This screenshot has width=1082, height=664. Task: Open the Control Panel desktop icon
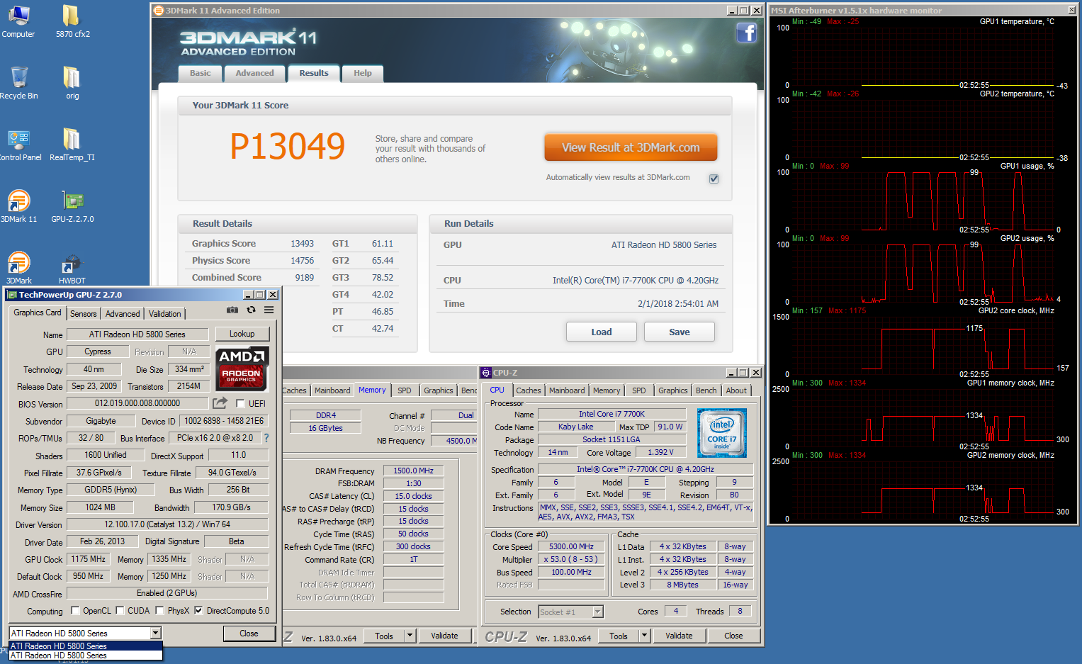pos(19,145)
